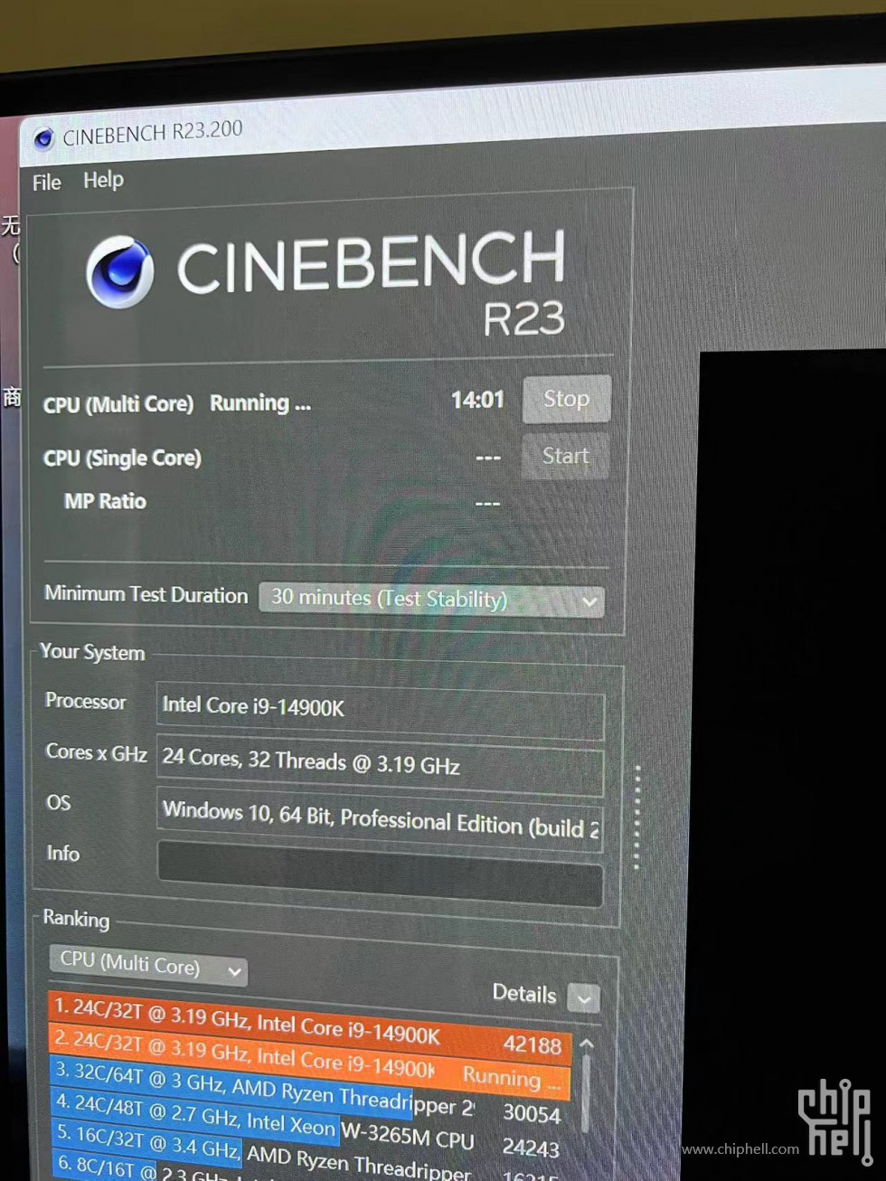This screenshot has width=886, height=1181.
Task: Click the CPU (Single Core) label
Action: (122, 458)
